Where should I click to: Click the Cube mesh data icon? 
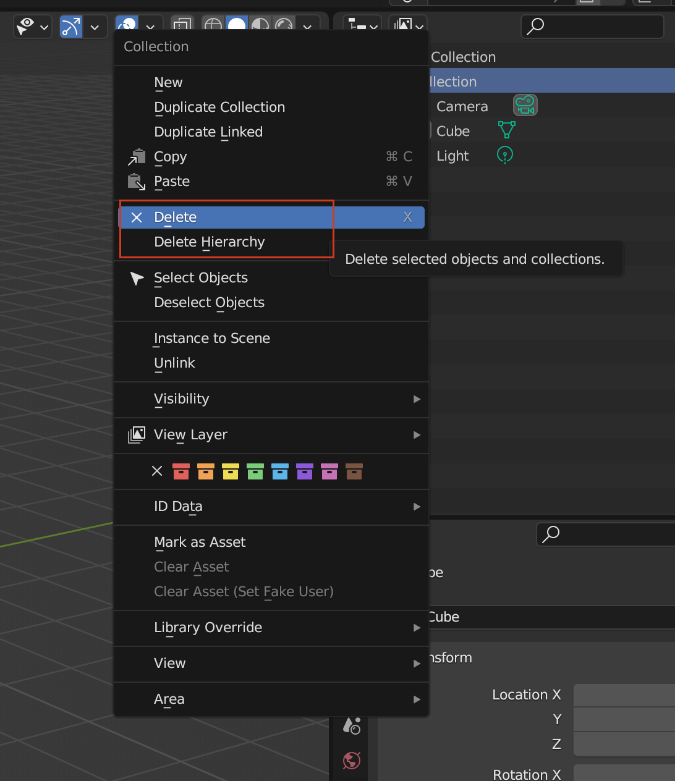[x=506, y=130]
